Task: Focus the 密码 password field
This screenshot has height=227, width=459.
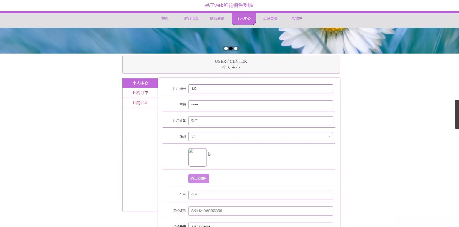Action: click(x=261, y=105)
